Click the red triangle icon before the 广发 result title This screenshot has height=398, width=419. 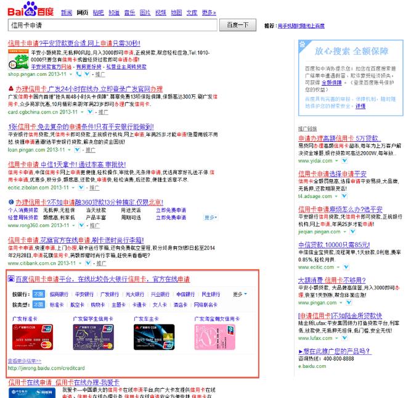click(x=10, y=88)
